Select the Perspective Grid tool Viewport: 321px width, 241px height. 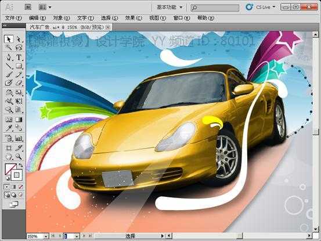pos(19,110)
